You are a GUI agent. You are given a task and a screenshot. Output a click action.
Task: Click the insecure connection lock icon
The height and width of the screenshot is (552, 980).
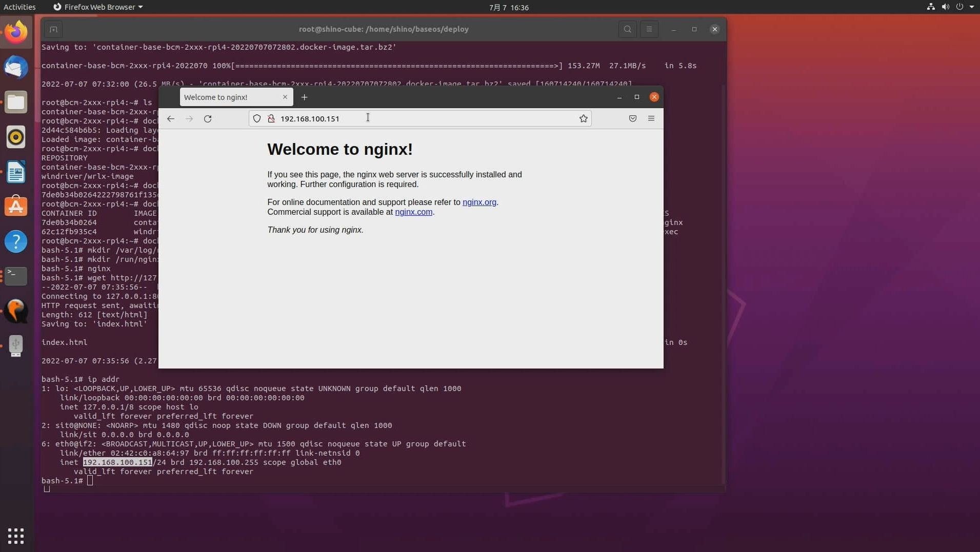point(271,118)
